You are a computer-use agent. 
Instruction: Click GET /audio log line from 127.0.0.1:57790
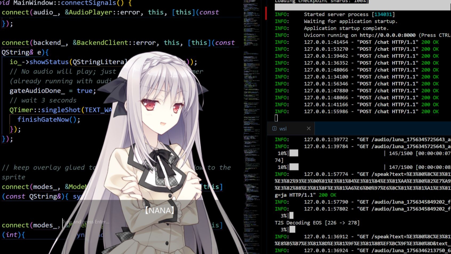tap(363, 202)
